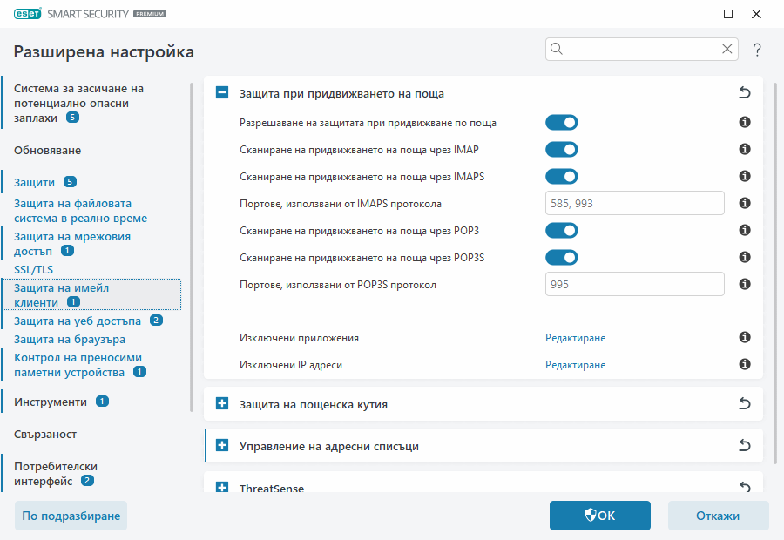The height and width of the screenshot is (540, 784).
Task: Expand 'Управление на адресни списъци' section
Action: click(222, 446)
